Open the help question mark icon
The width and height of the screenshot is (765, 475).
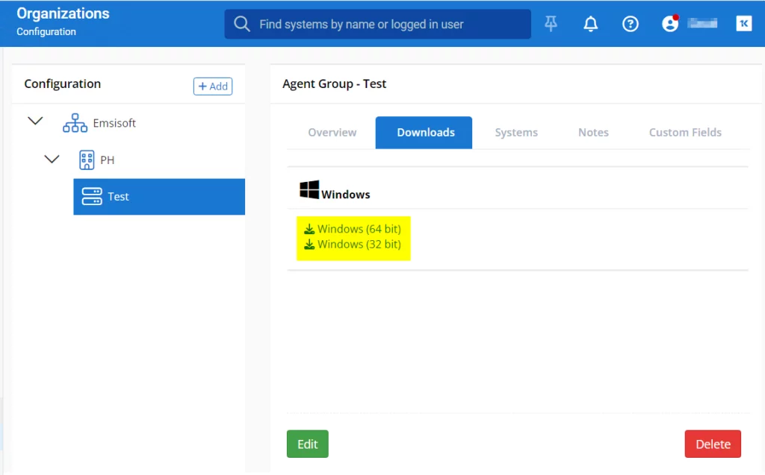(631, 24)
